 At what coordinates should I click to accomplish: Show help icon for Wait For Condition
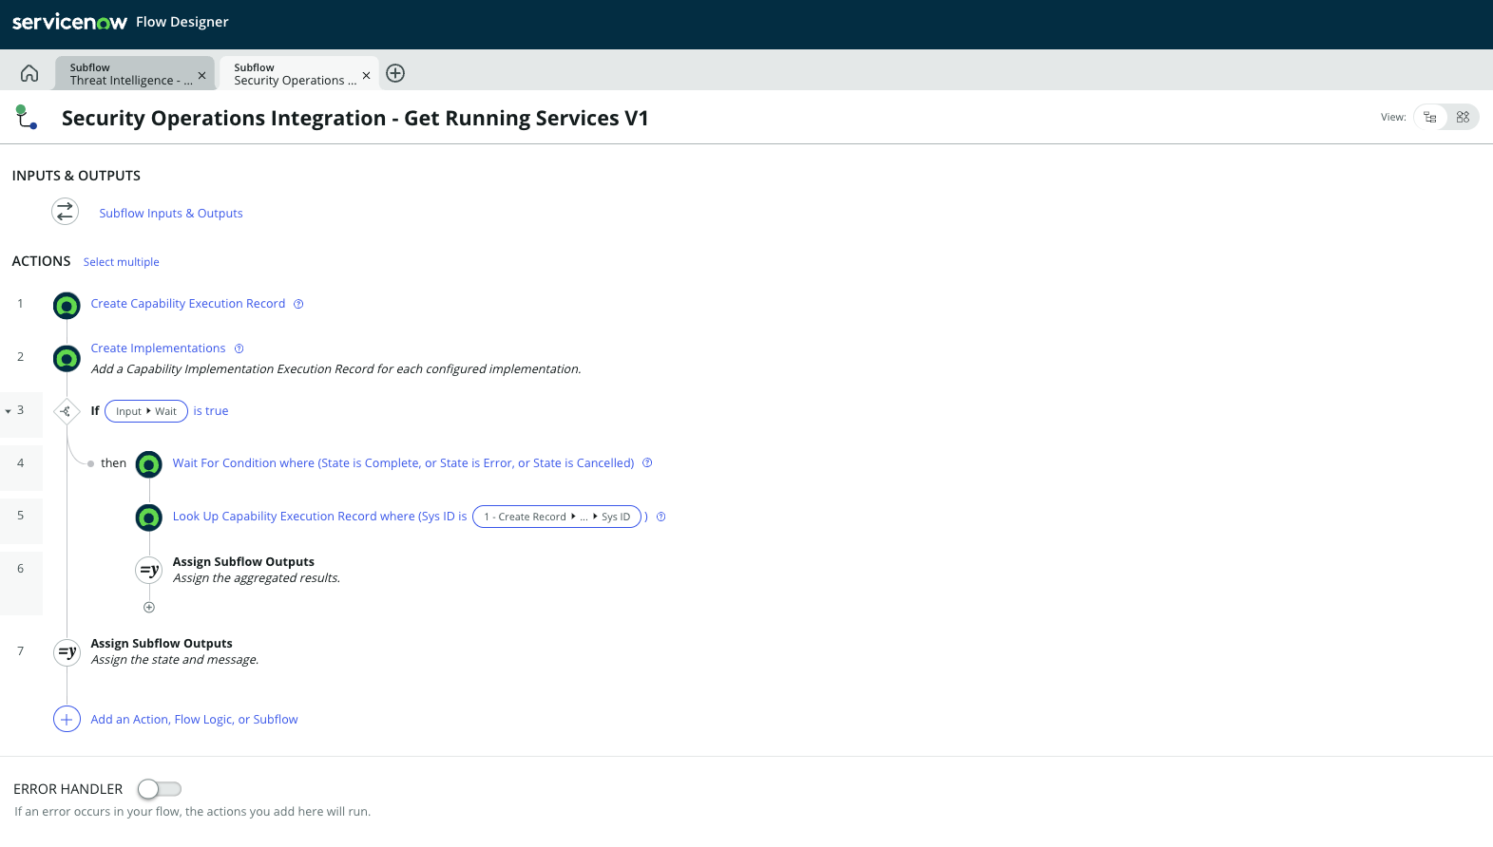pos(647,463)
